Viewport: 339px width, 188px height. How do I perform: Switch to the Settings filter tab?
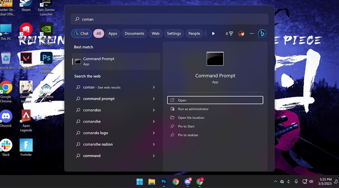pyautogui.click(x=174, y=33)
